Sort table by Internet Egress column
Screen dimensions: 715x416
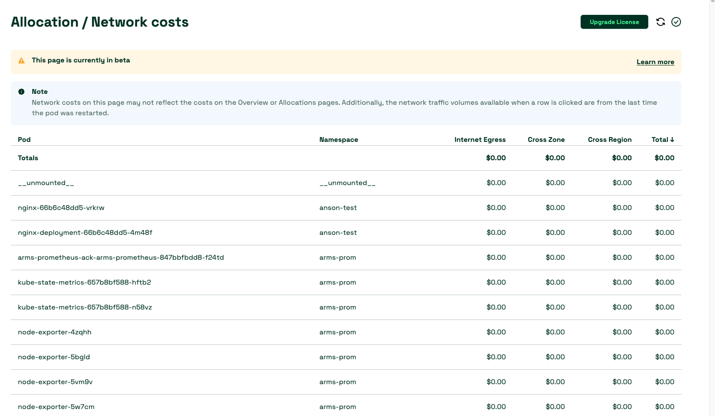pyautogui.click(x=480, y=139)
